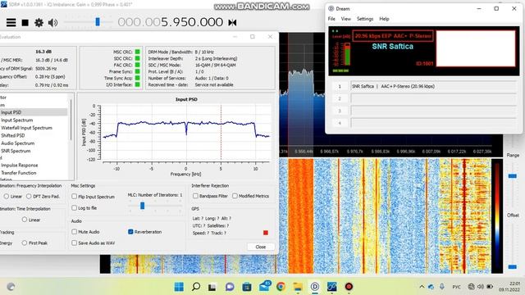
Task: Select service 1 SNR Saftica button
Action: pyautogui.click(x=339, y=86)
